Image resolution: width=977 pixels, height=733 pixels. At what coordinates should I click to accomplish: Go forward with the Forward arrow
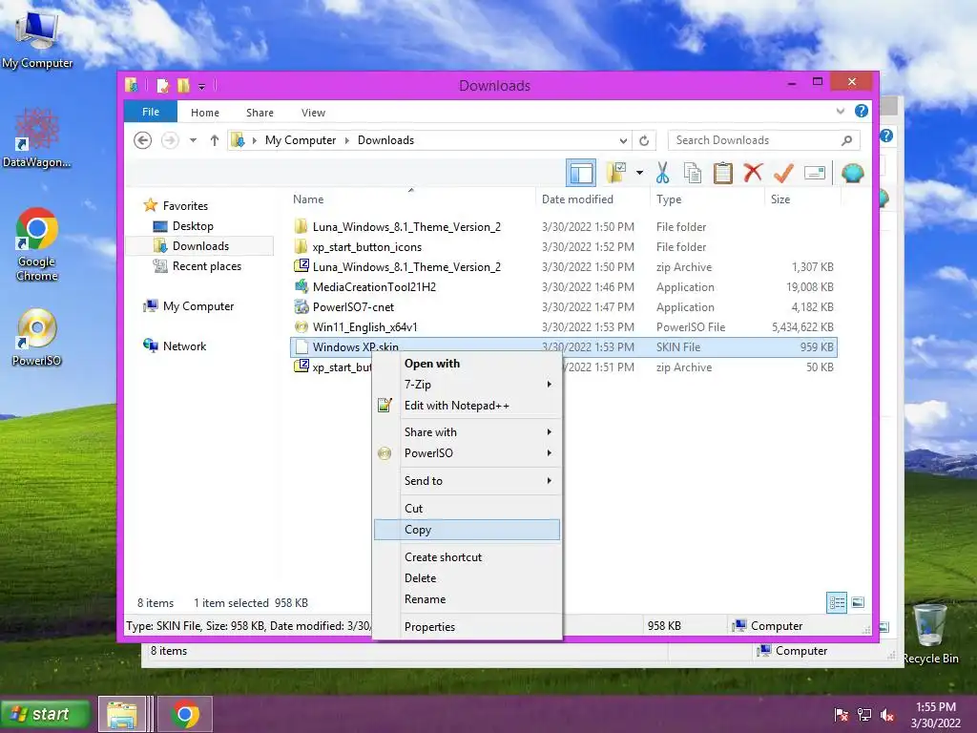coord(170,140)
